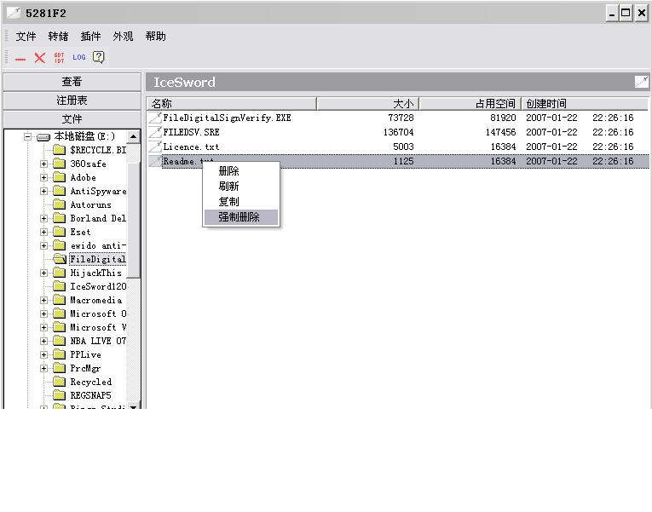Click occupied space value 147456
This screenshot has width=652, height=512.
[x=500, y=132]
